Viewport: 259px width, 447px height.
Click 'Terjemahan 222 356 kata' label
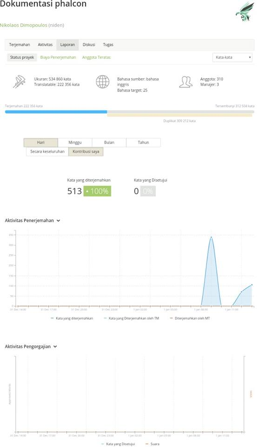(24, 106)
